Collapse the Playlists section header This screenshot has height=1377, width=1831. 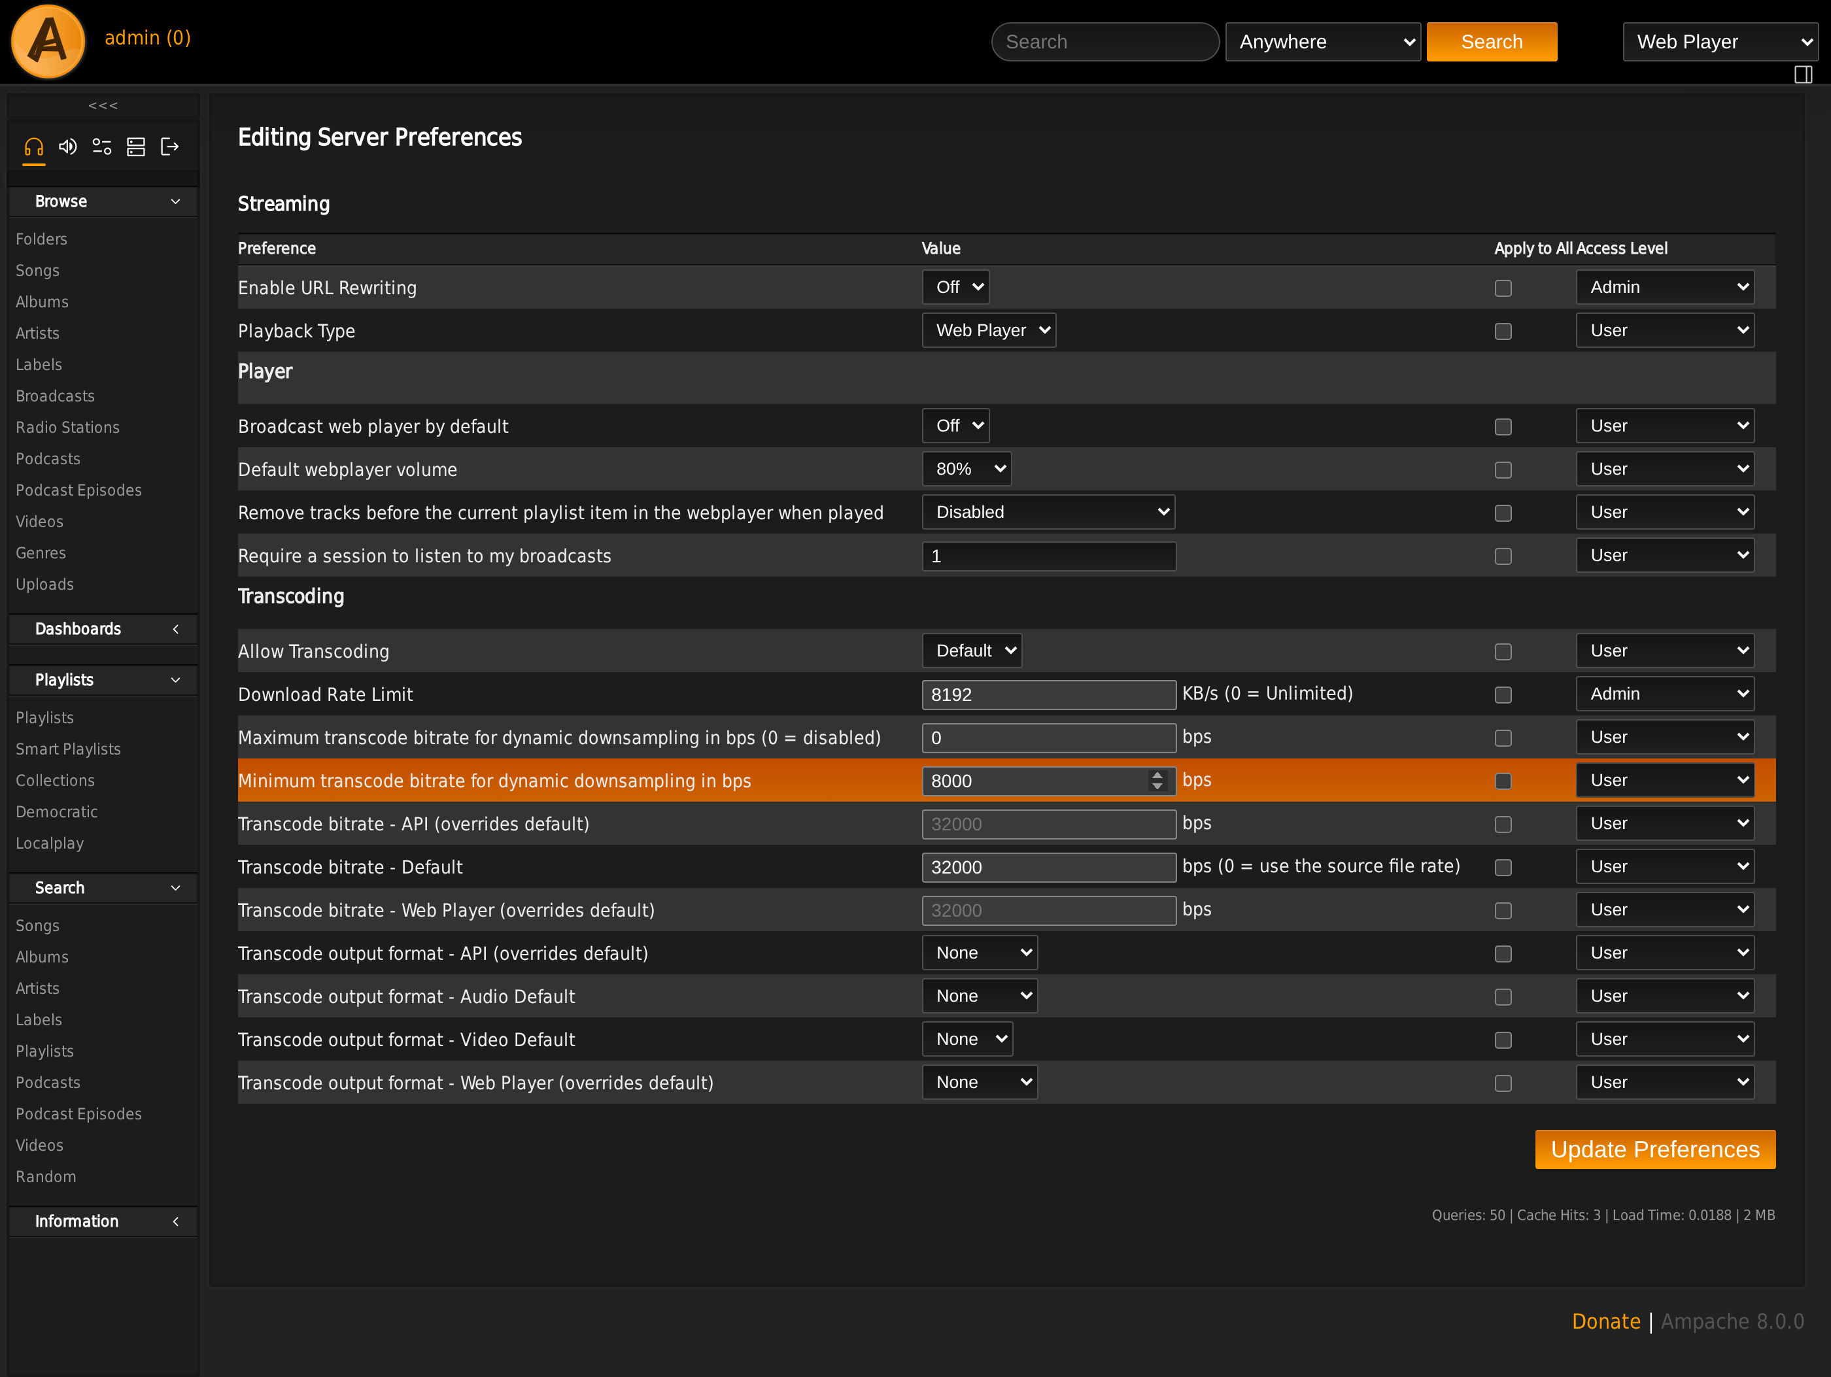click(x=103, y=680)
